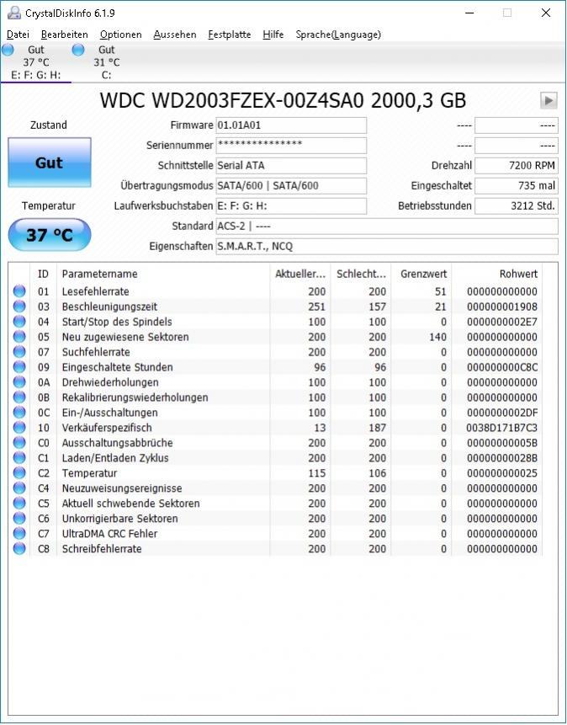
Task: Click status orb for C2 Temperatur row
Action: (x=19, y=473)
